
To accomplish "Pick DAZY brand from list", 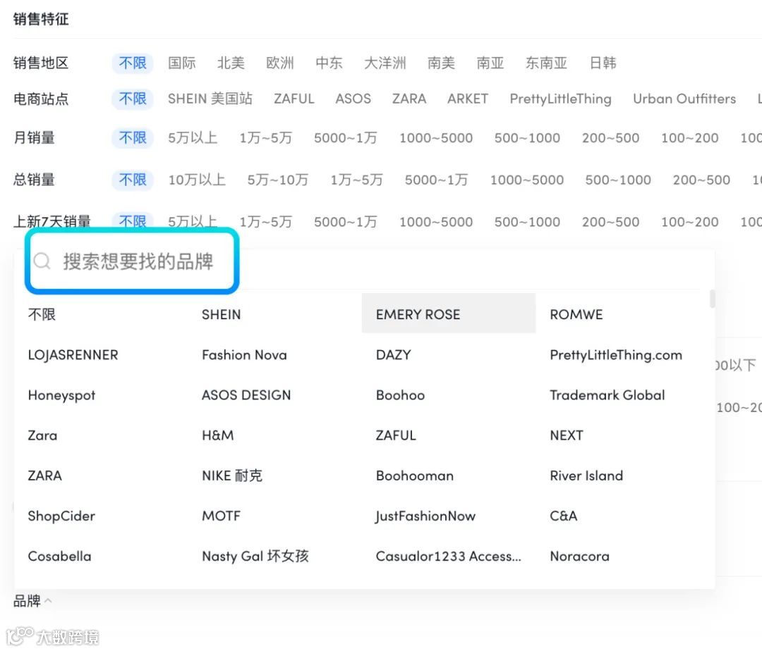I will (394, 354).
